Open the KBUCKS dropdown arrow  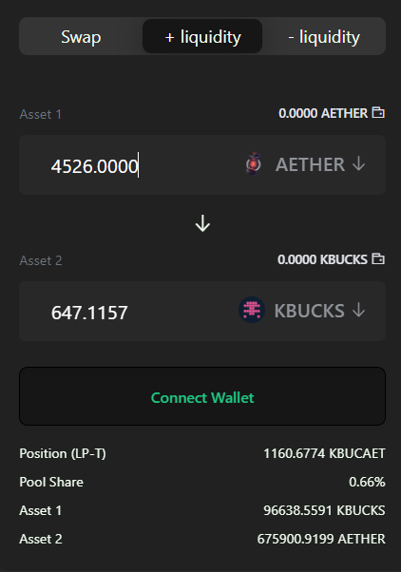coord(359,310)
